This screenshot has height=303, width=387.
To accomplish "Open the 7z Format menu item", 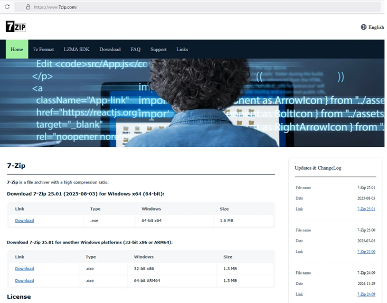I will pyautogui.click(x=43, y=49).
